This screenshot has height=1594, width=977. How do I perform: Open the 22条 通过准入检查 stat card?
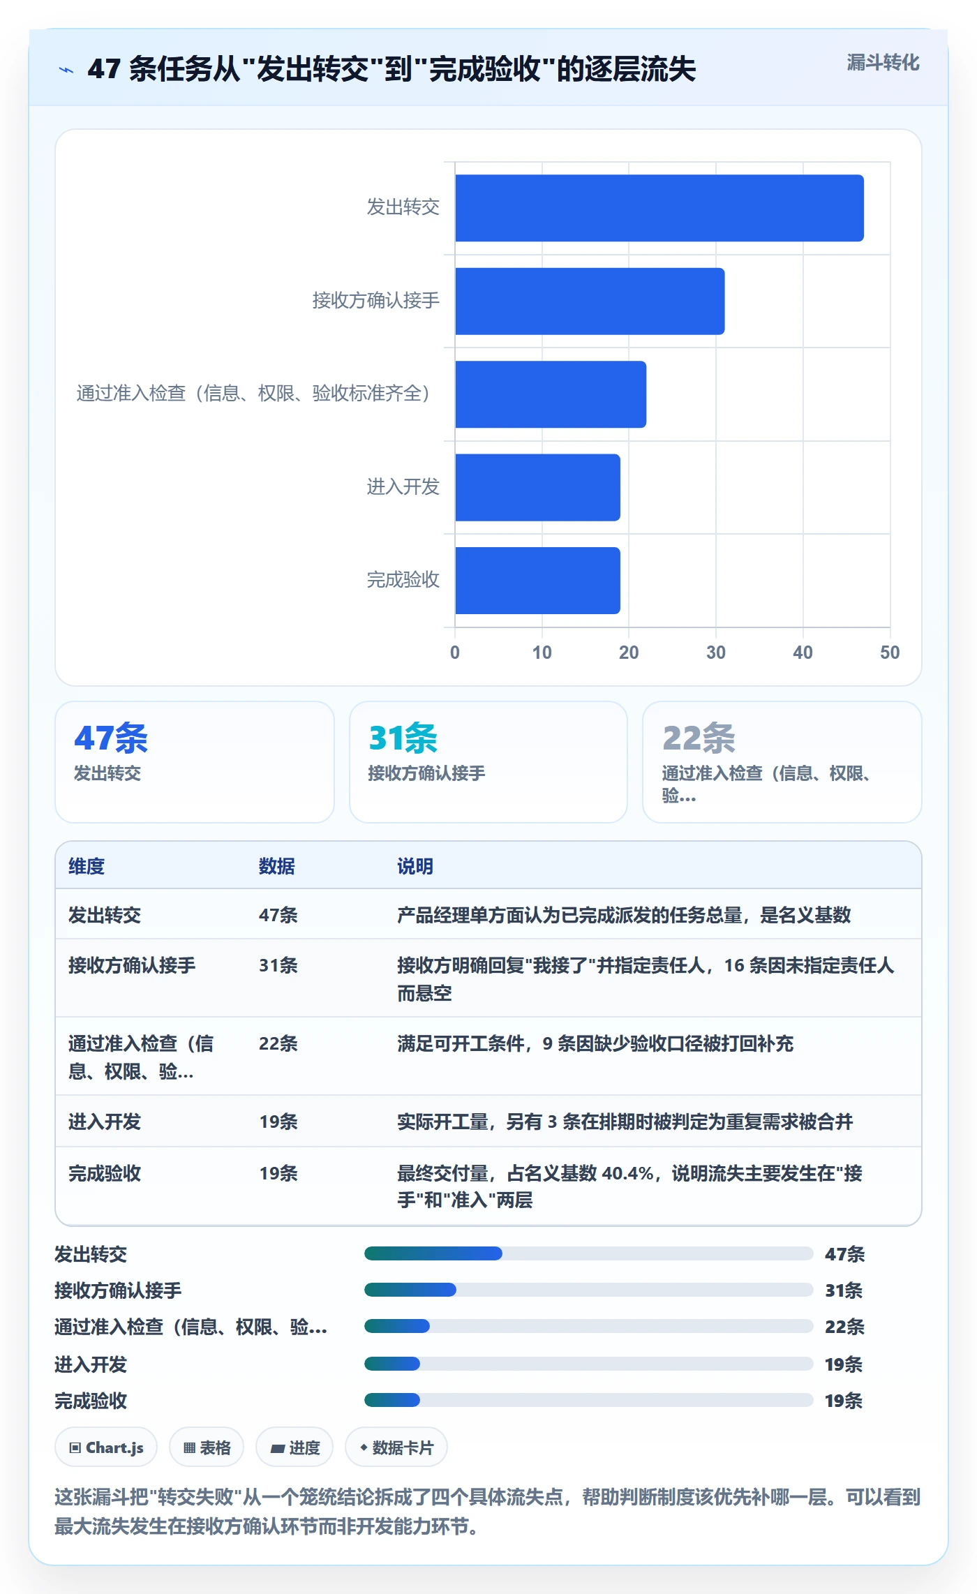point(782,762)
